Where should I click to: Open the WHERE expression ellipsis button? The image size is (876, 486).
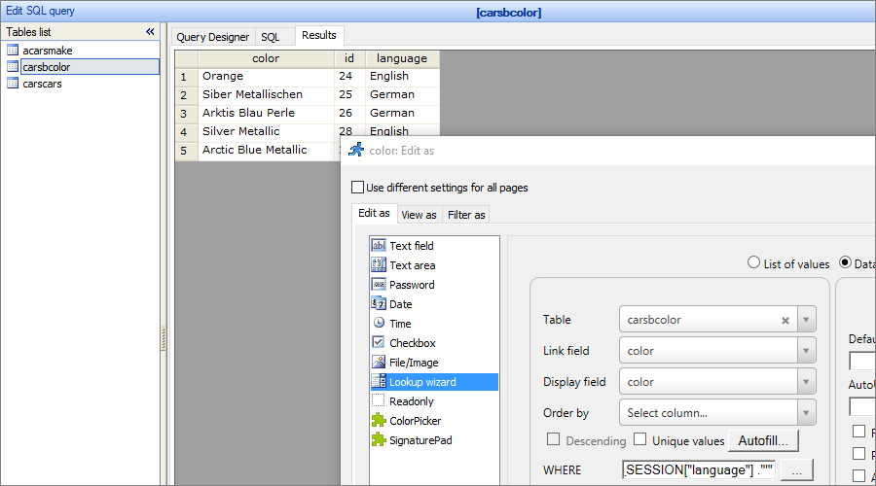tap(796, 470)
